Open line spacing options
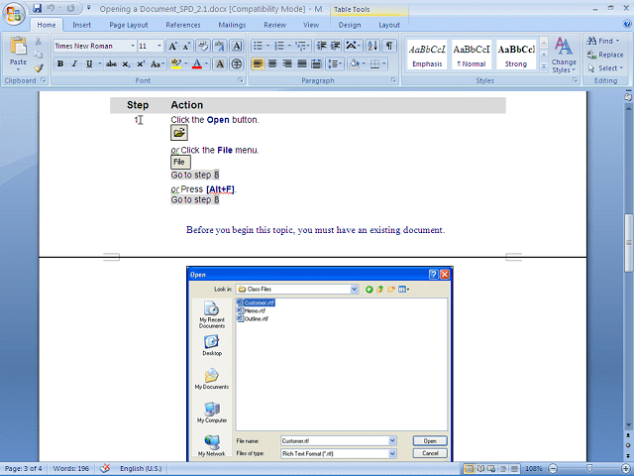Viewport: 634px width, 476px height. click(x=335, y=63)
